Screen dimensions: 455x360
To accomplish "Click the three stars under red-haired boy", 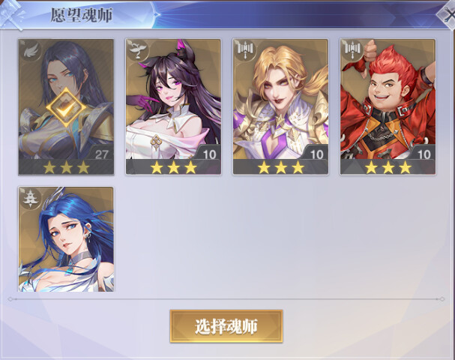I will [x=388, y=167].
